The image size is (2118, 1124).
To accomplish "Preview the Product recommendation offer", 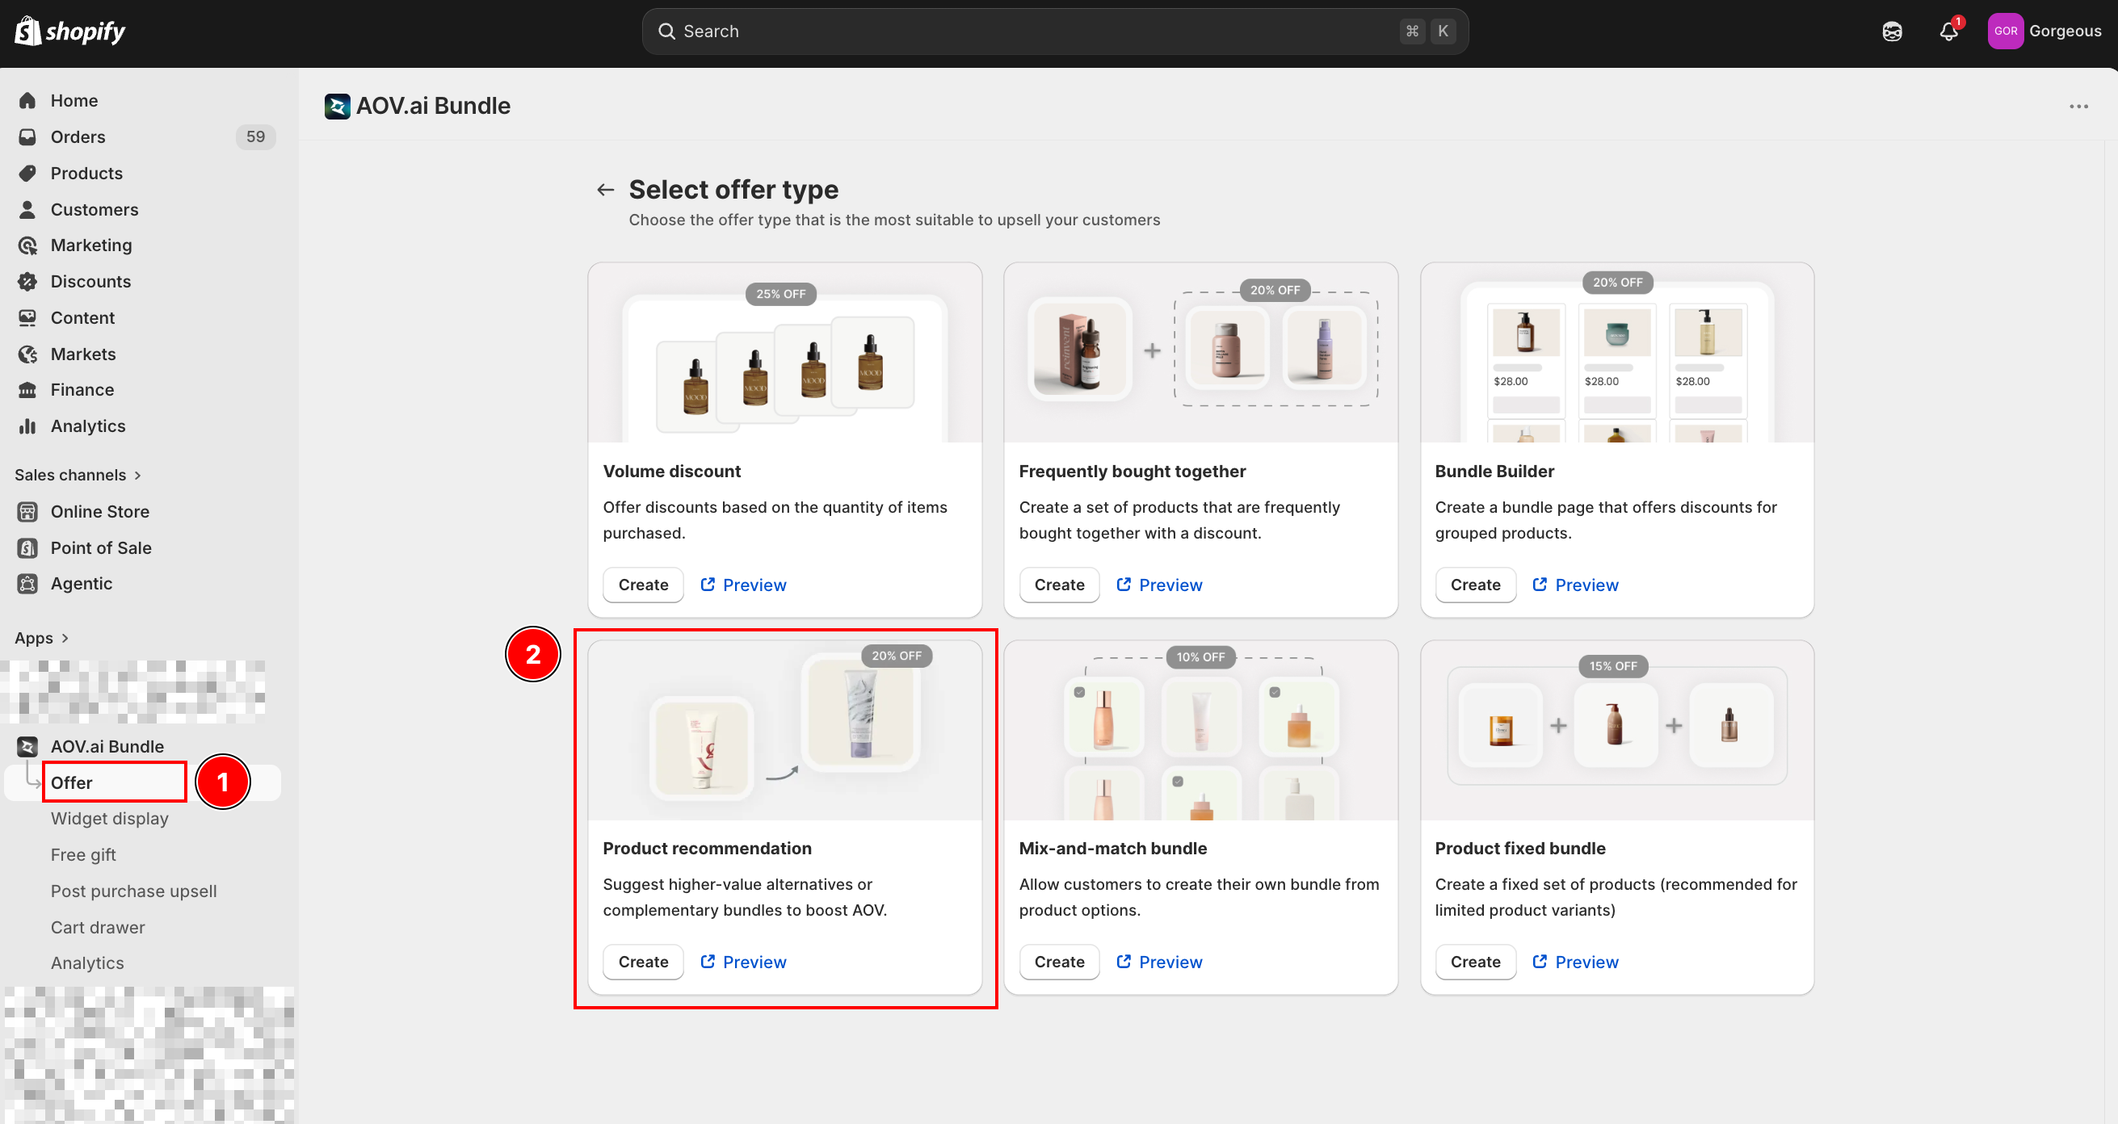I will point(742,962).
